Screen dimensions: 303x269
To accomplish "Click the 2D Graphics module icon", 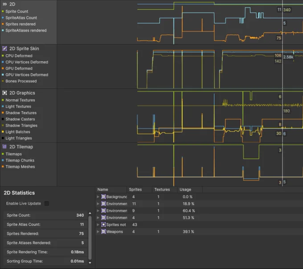I will click(4, 93).
